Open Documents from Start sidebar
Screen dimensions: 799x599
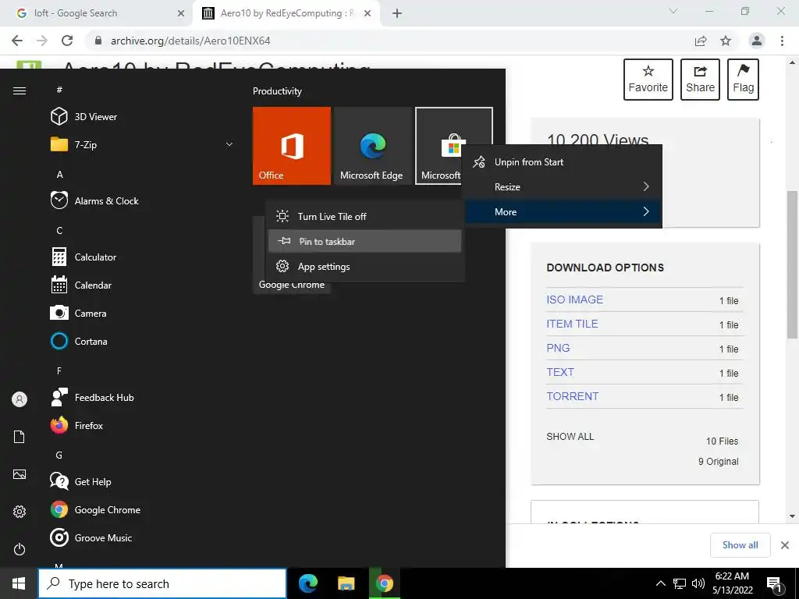pos(20,437)
